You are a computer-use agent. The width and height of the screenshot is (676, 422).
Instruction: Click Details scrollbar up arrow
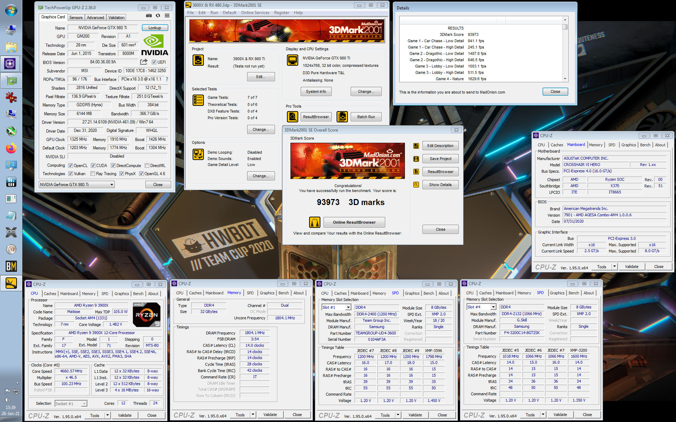[565, 20]
